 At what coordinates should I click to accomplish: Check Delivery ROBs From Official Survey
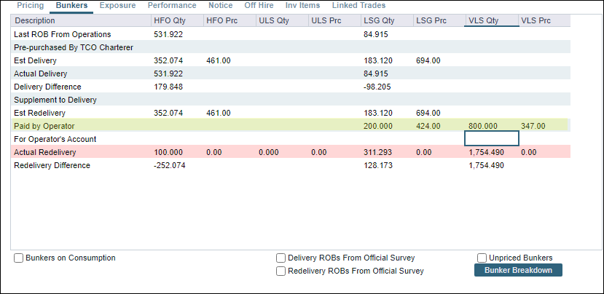[281, 258]
